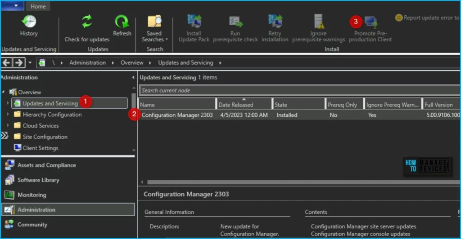Open the Assets and Compliance workspace icon
This screenshot has height=239, width=461.
coord(9,165)
